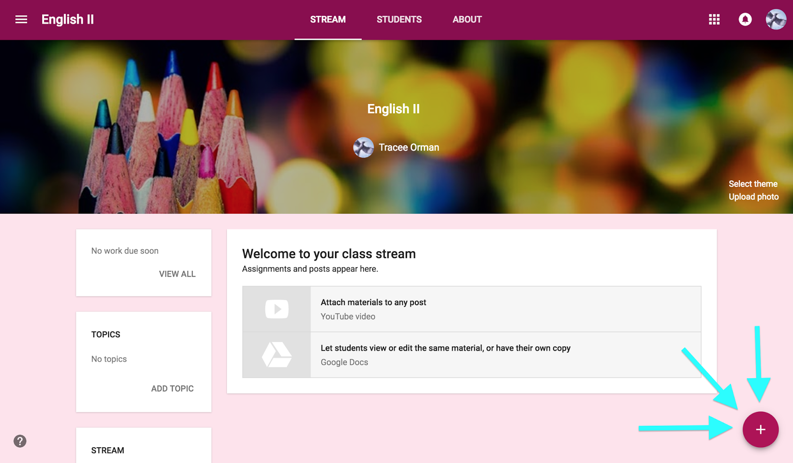This screenshot has width=793, height=463.
Task: Open the Google apps launcher grid
Action: point(714,19)
